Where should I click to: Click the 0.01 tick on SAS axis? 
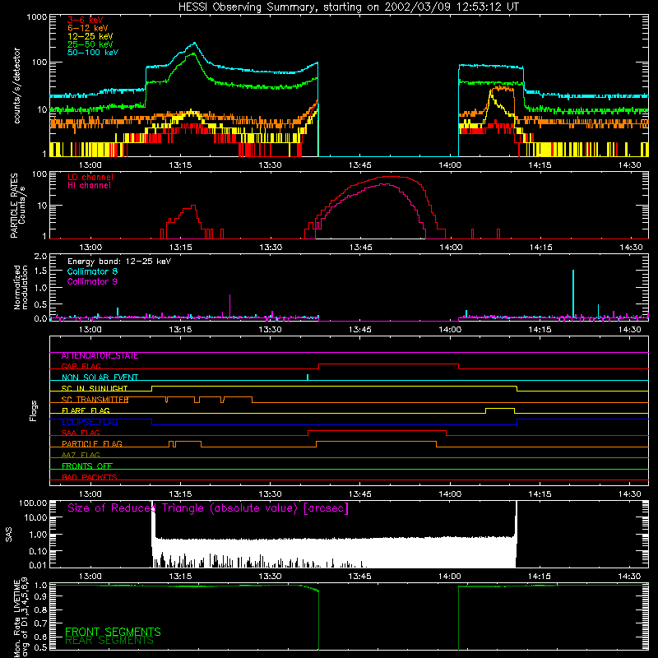(38, 565)
